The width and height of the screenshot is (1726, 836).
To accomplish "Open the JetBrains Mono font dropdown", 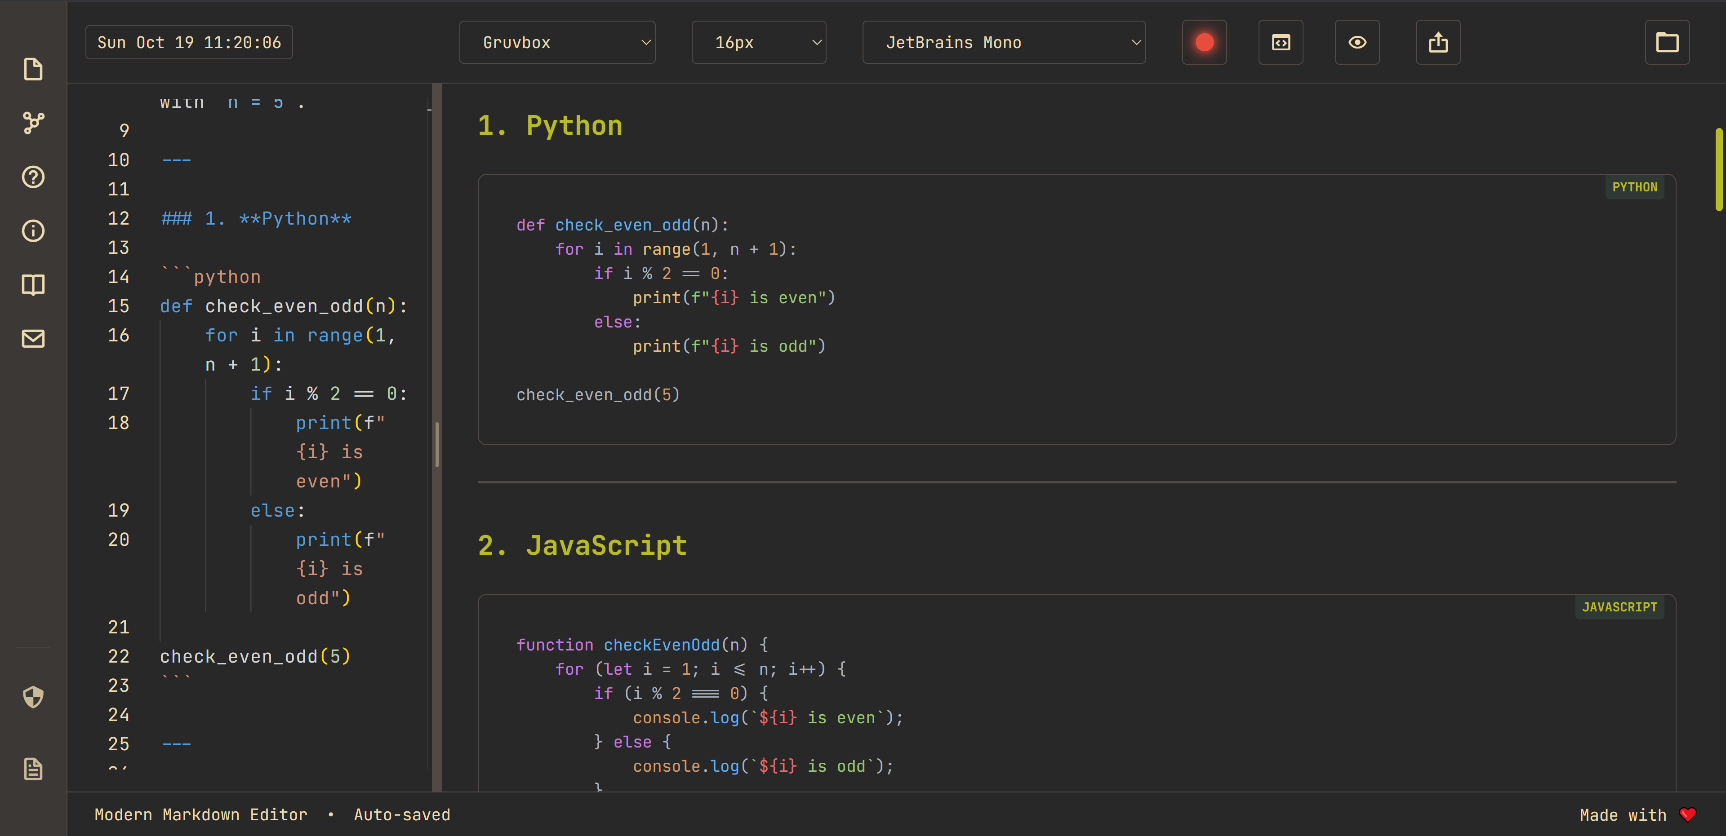I will click(1003, 42).
